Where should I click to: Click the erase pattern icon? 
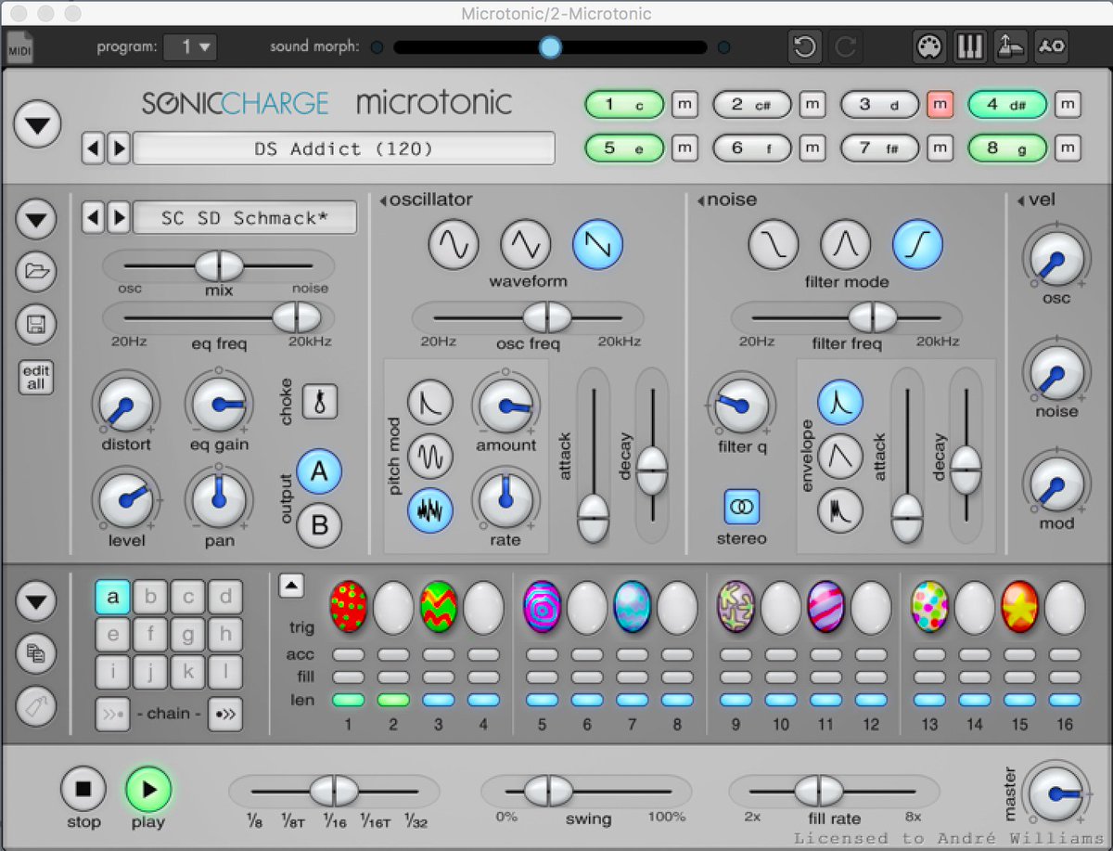pos(36,706)
